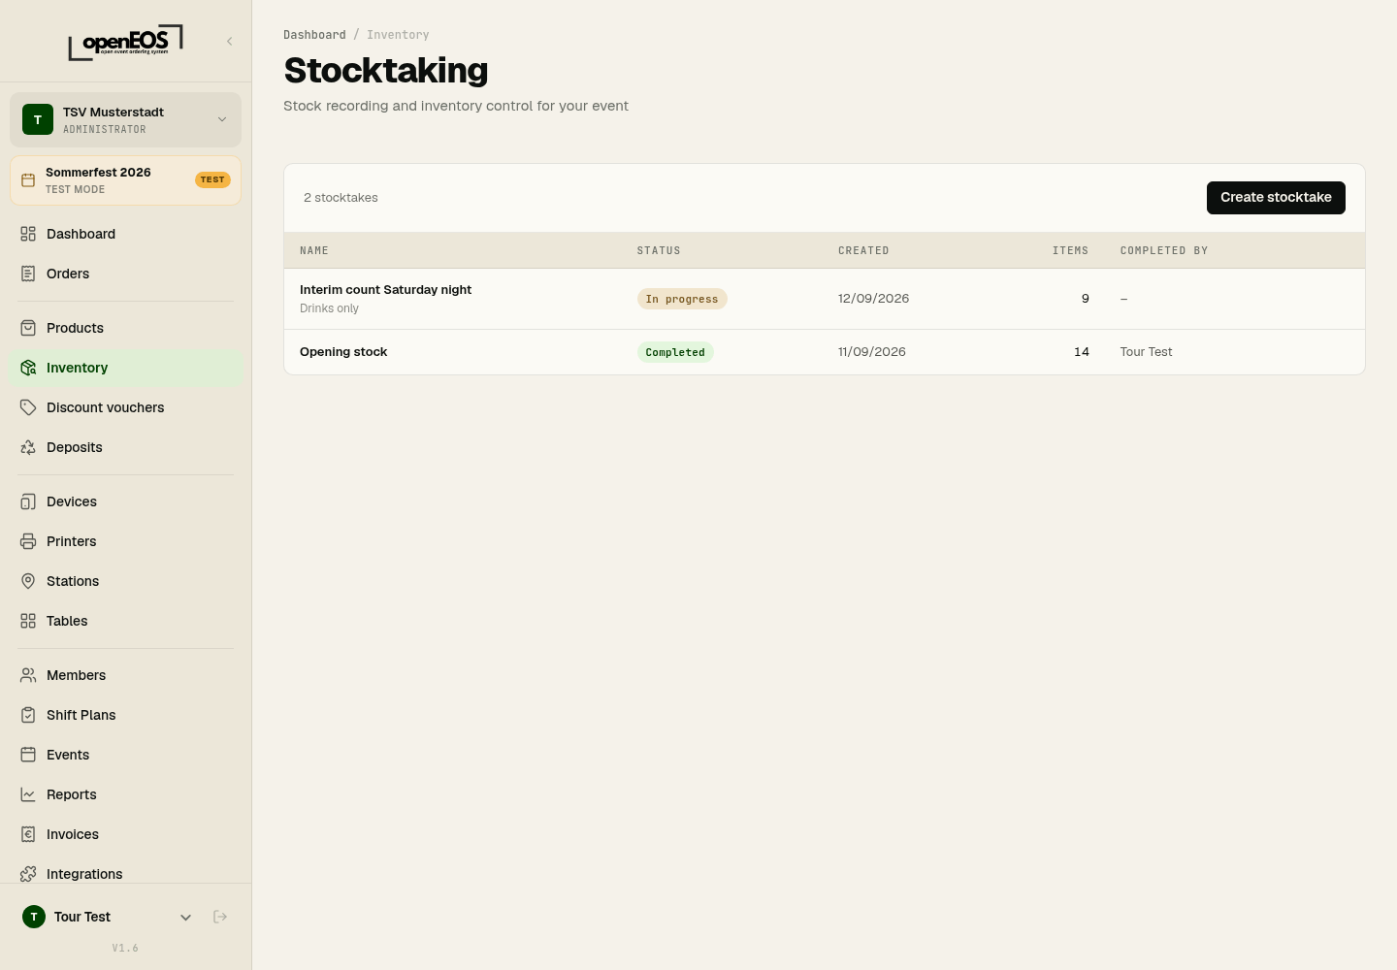
Task: Click the Completed By column header
Action: [x=1164, y=250]
